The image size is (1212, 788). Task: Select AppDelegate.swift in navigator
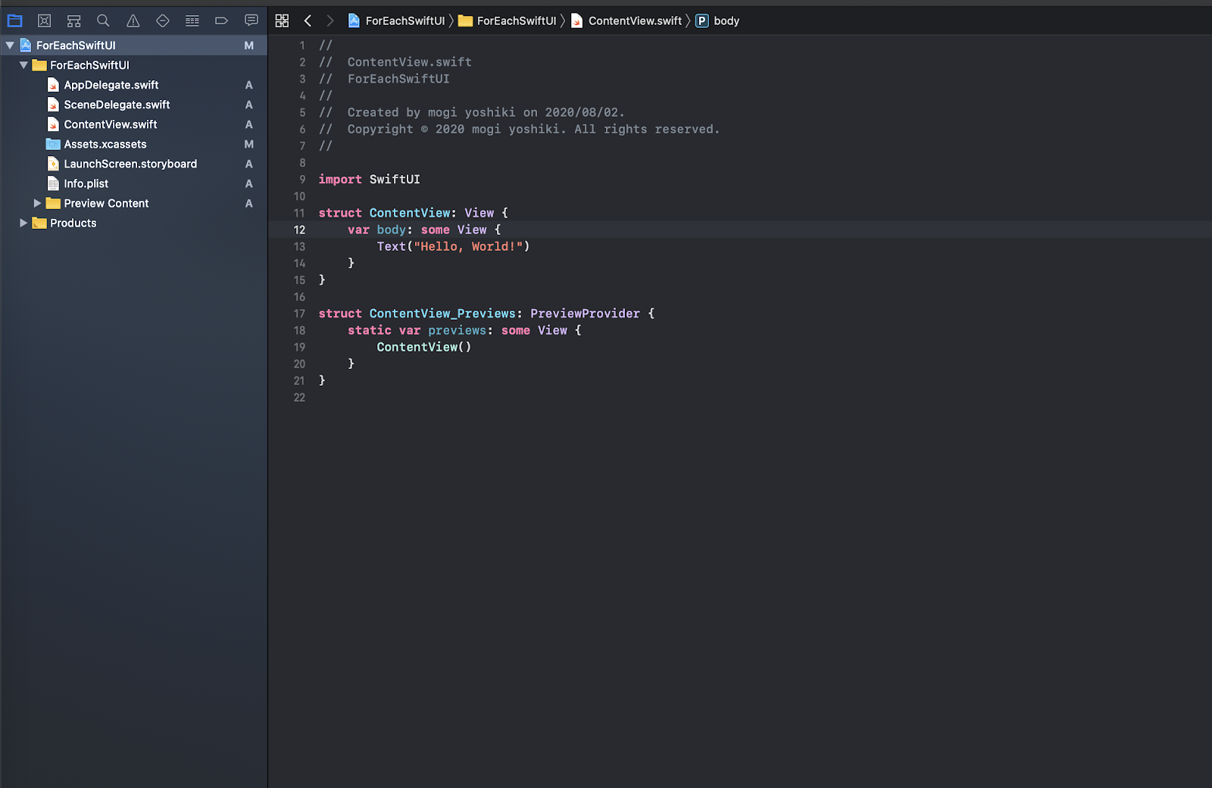click(134, 85)
